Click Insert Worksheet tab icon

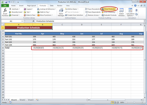click(37, 100)
